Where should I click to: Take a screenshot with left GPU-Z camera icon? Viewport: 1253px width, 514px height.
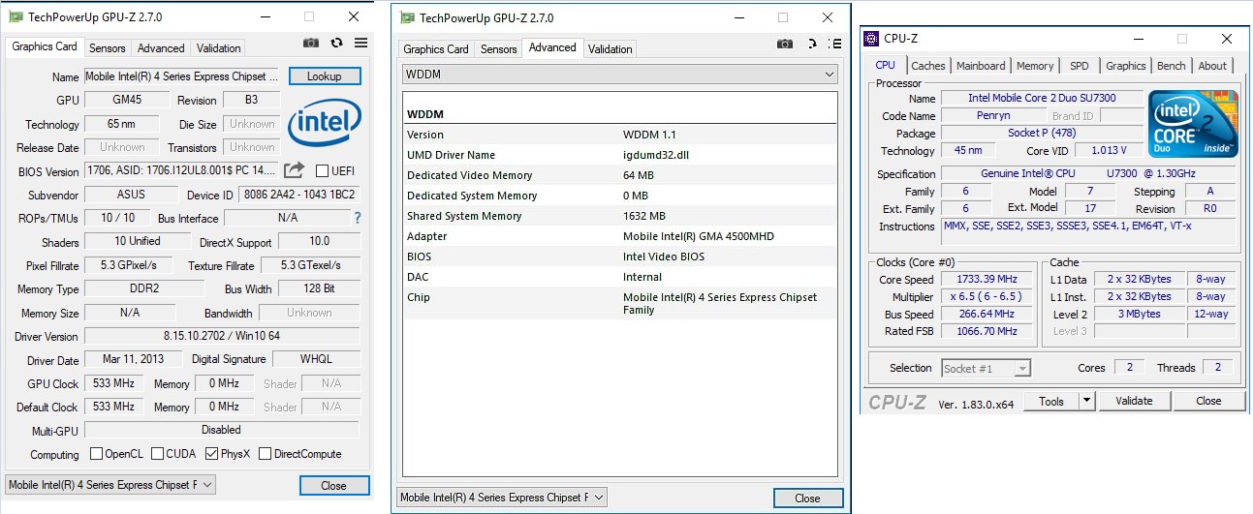[x=310, y=43]
